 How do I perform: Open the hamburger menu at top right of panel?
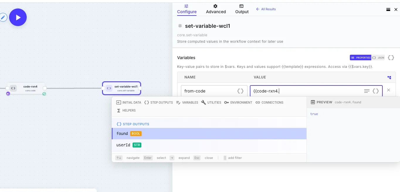pyautogui.click(x=389, y=9)
